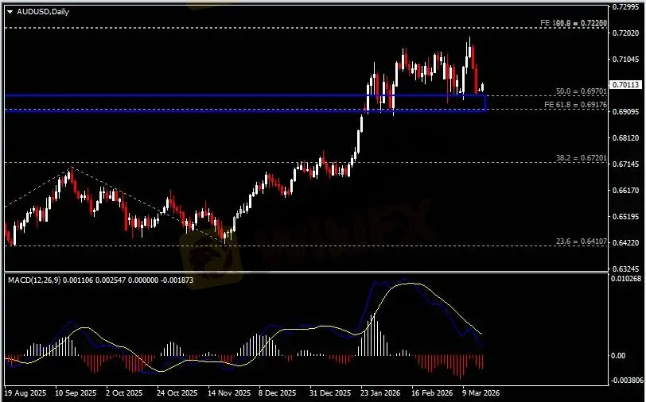Click the 10 Sep 2025 date label
The image size is (646, 402).
76,393
